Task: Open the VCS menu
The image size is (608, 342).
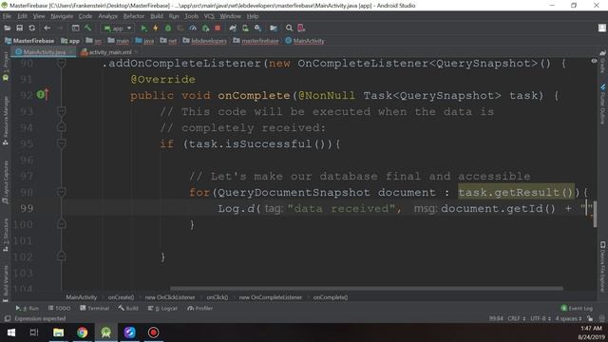Action: (x=209, y=16)
